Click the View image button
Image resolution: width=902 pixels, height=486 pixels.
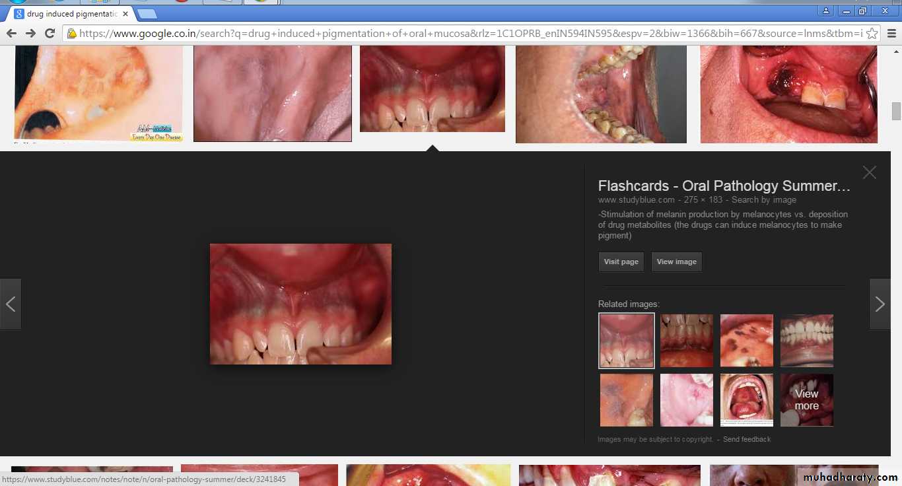click(676, 261)
